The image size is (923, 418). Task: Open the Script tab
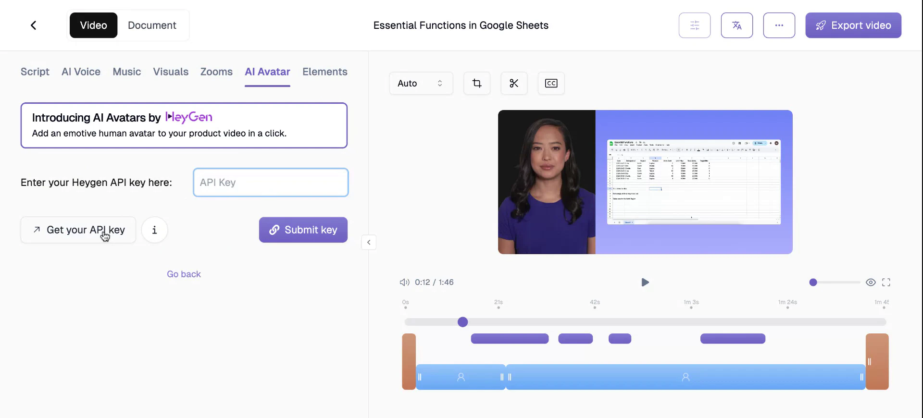coord(35,72)
